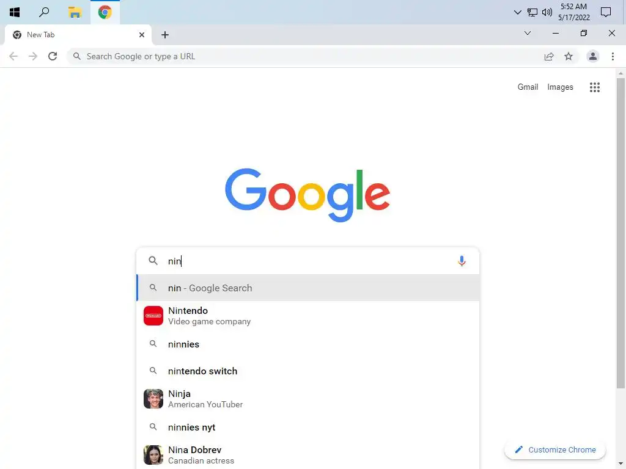Open Windows taskbar search
626x469 pixels.
click(x=44, y=12)
